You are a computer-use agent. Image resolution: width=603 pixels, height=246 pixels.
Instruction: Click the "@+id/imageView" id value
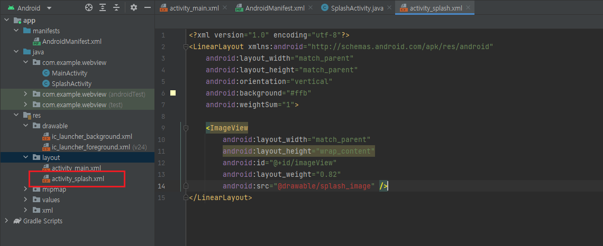point(303,163)
